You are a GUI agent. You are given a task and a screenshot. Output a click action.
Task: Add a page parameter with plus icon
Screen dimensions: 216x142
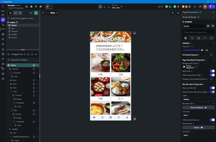(x=213, y=12)
